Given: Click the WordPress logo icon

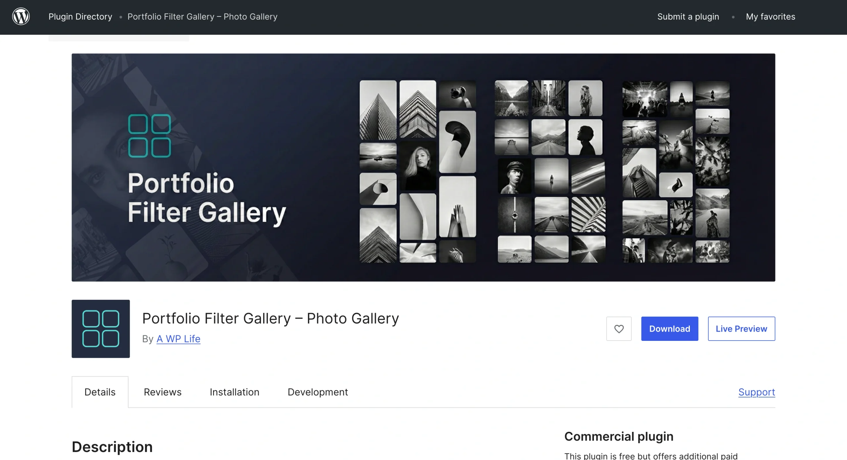Looking at the screenshot, I should click(21, 17).
